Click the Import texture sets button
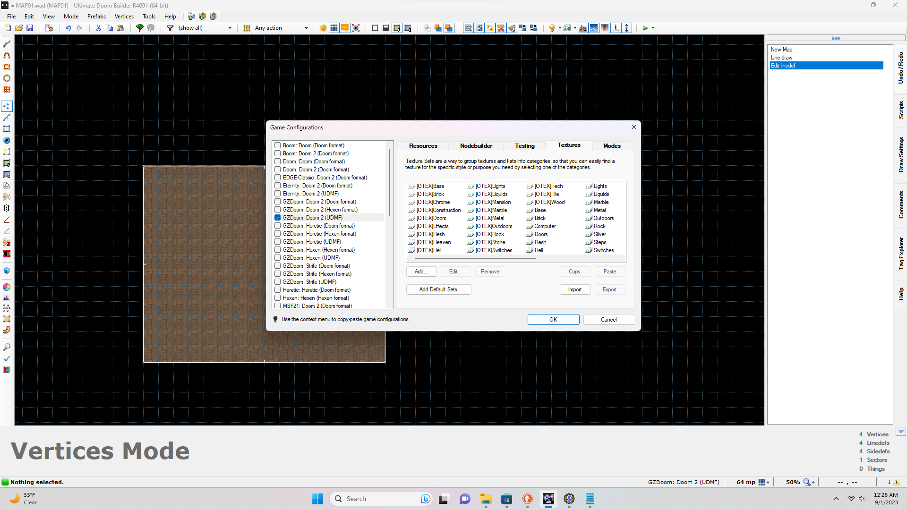 [x=575, y=289]
